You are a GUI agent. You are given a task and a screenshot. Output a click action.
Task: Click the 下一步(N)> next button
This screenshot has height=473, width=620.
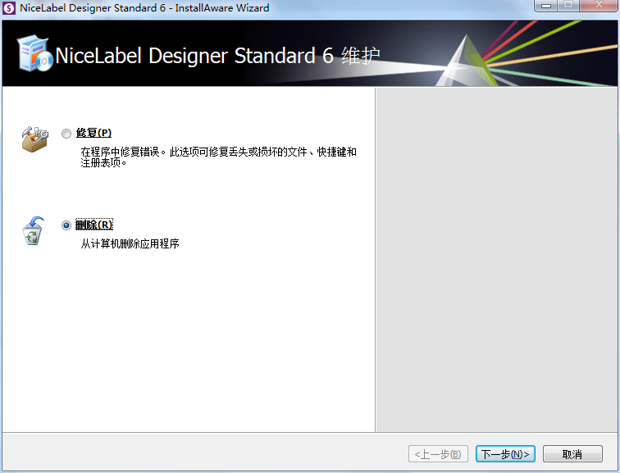pyautogui.click(x=505, y=454)
